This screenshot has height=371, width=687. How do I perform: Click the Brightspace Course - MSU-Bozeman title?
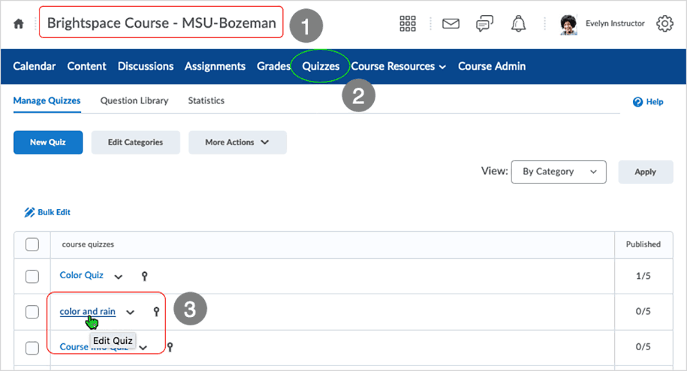coord(162,23)
